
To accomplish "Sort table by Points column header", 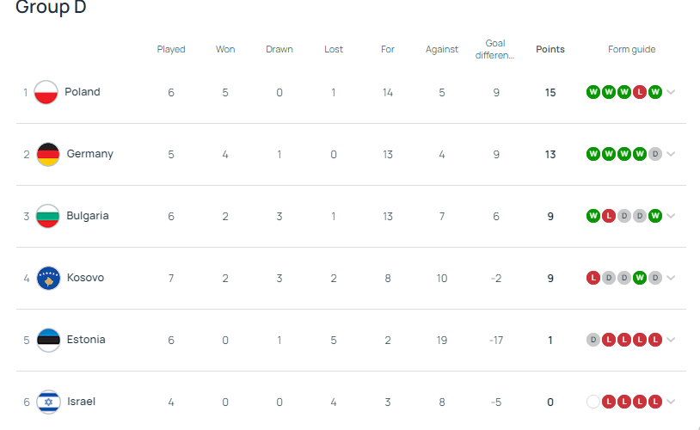I will [x=550, y=49].
